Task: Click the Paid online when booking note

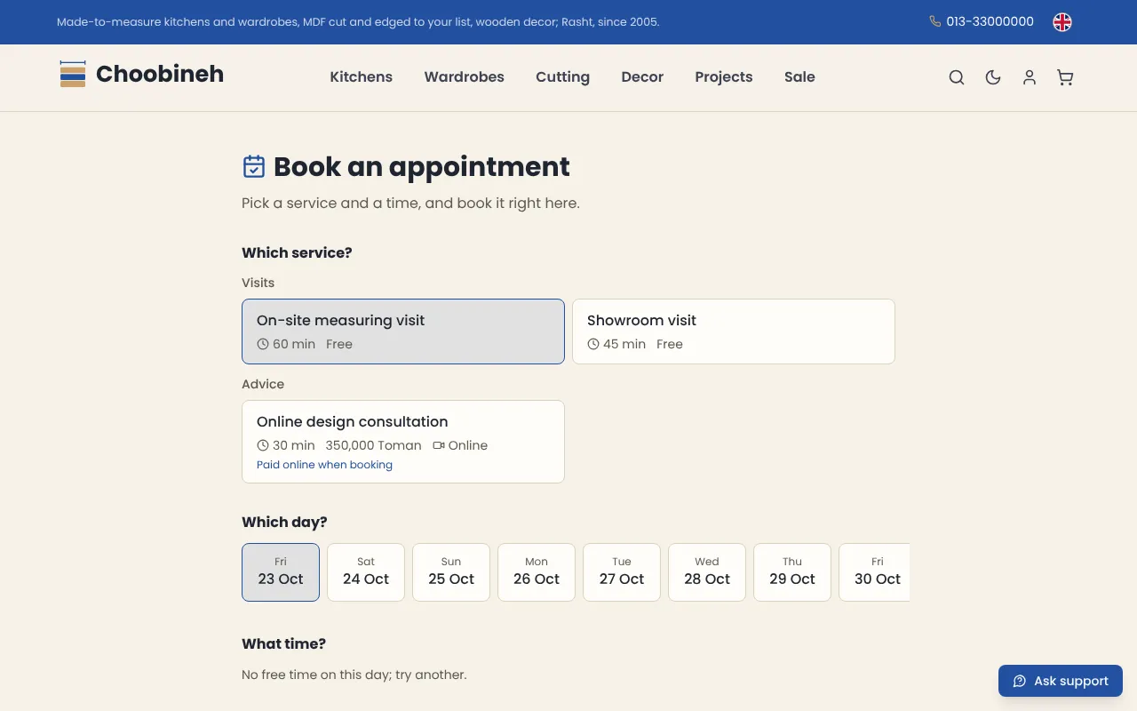Action: pos(324,465)
